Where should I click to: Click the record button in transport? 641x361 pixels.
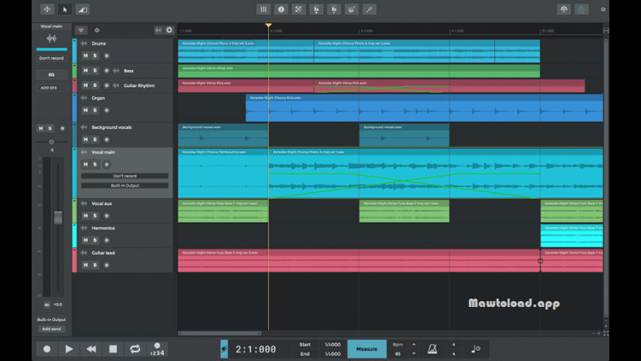coord(46,348)
